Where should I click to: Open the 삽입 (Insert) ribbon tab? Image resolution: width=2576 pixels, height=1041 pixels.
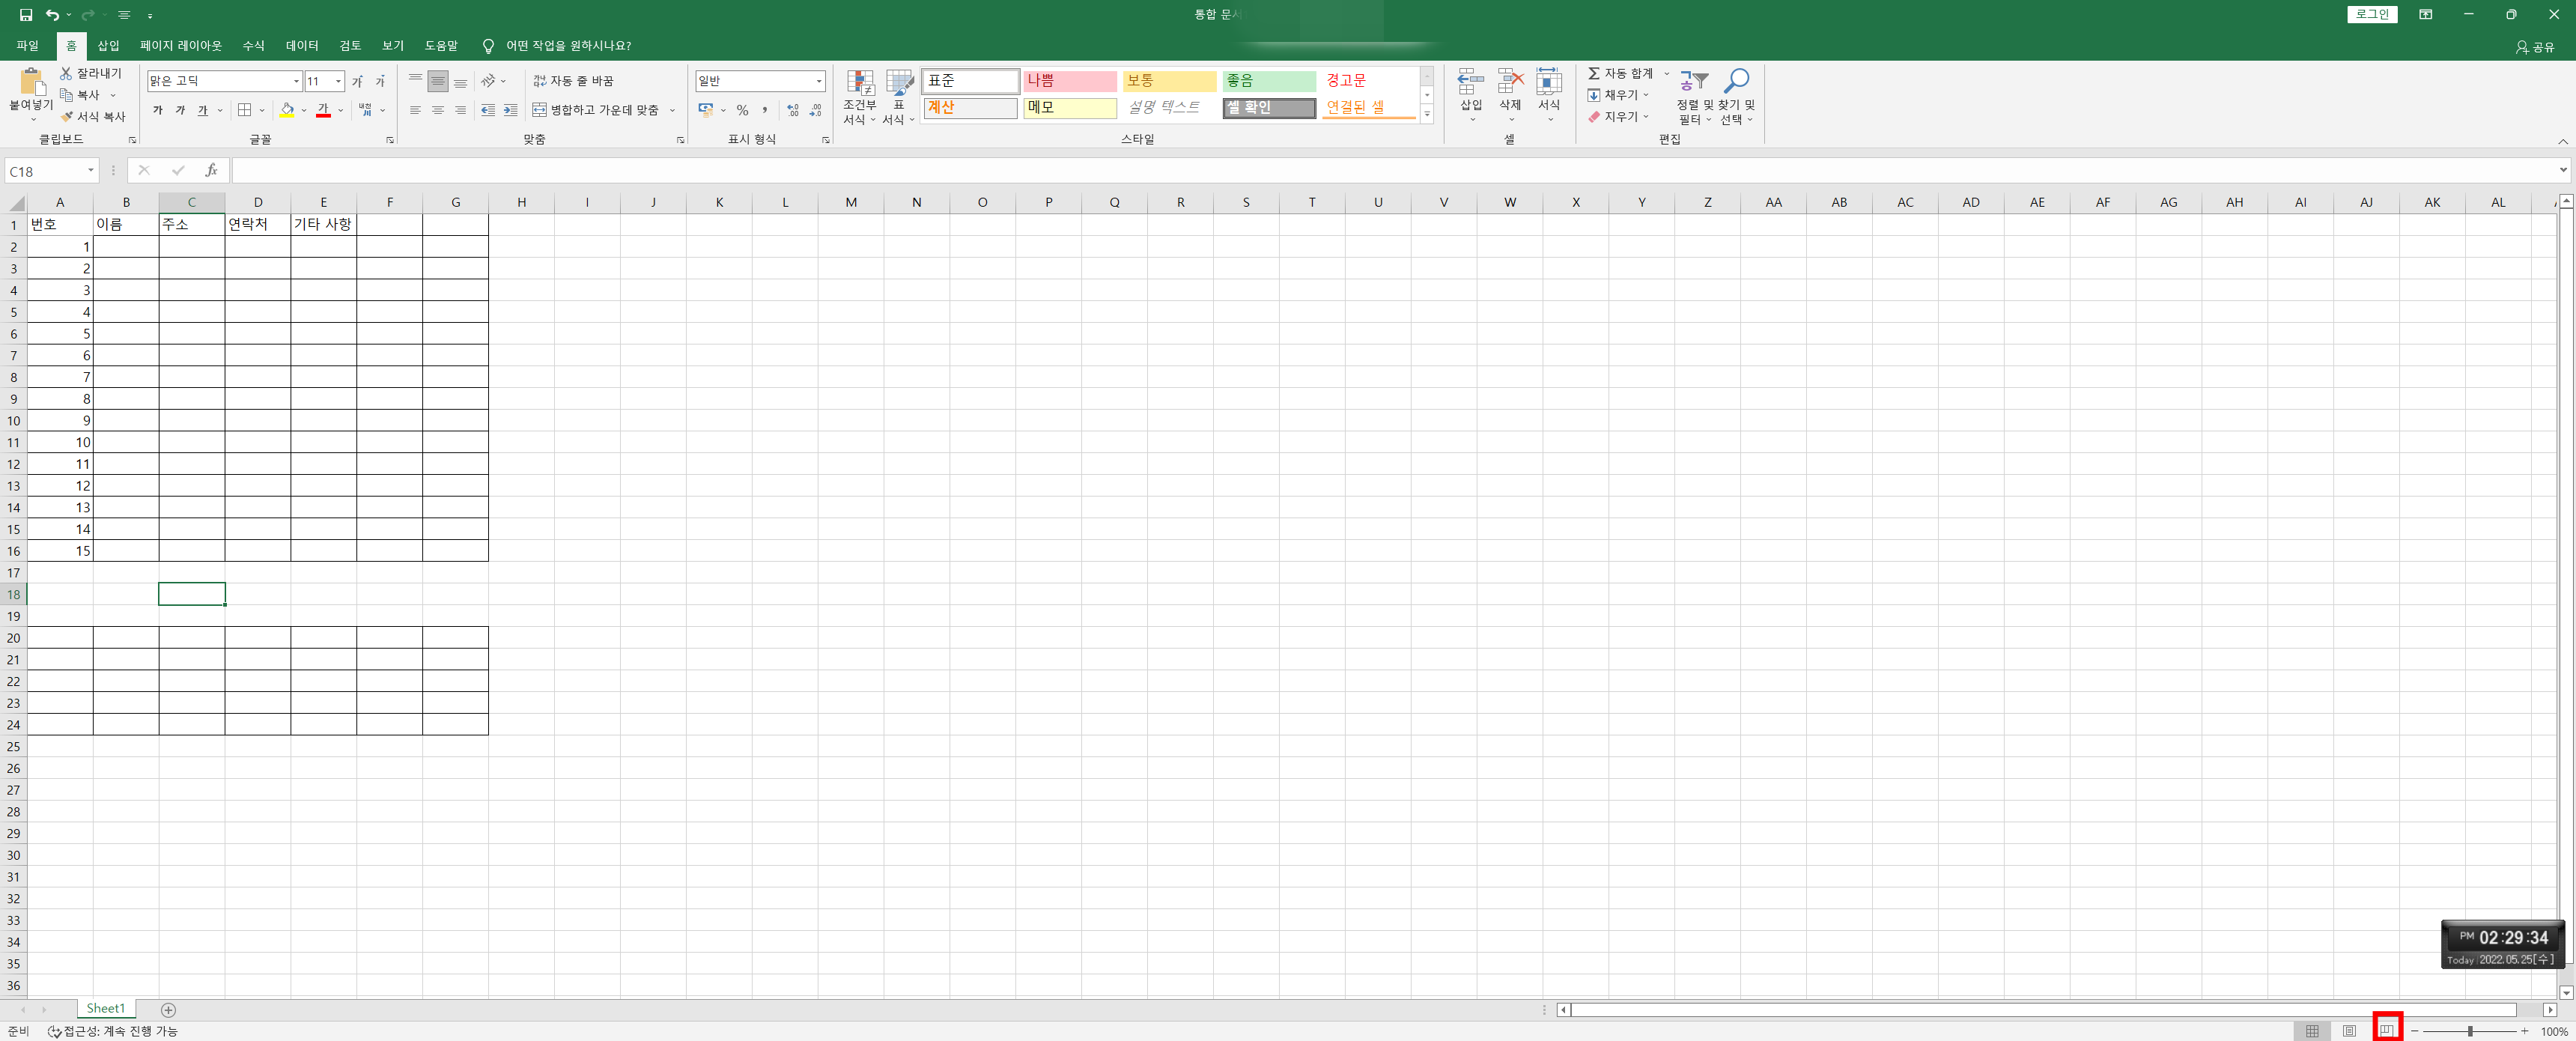(108, 46)
